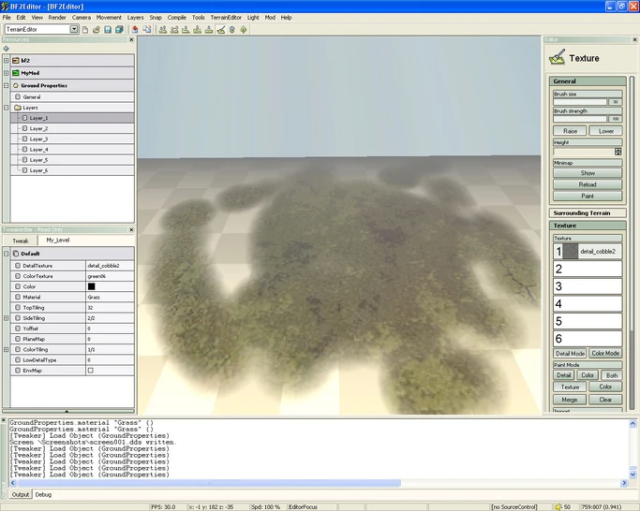Enable Detail paint mode
The height and width of the screenshot is (511, 640).
tap(564, 375)
